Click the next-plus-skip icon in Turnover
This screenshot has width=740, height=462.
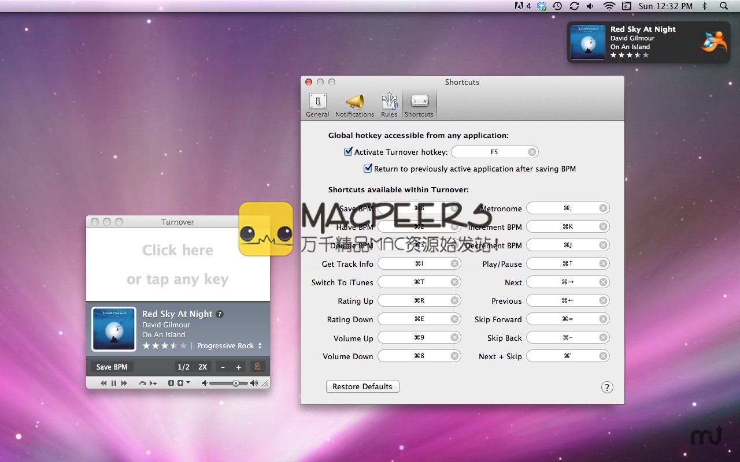(153, 383)
